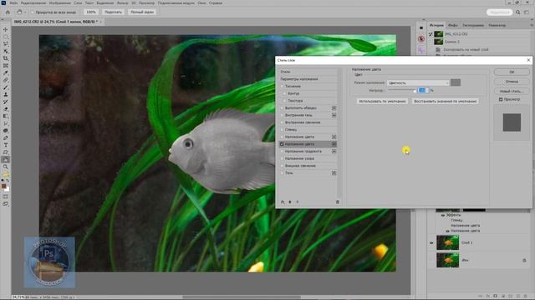Select the Lasso tool

pyautogui.click(x=6, y=44)
